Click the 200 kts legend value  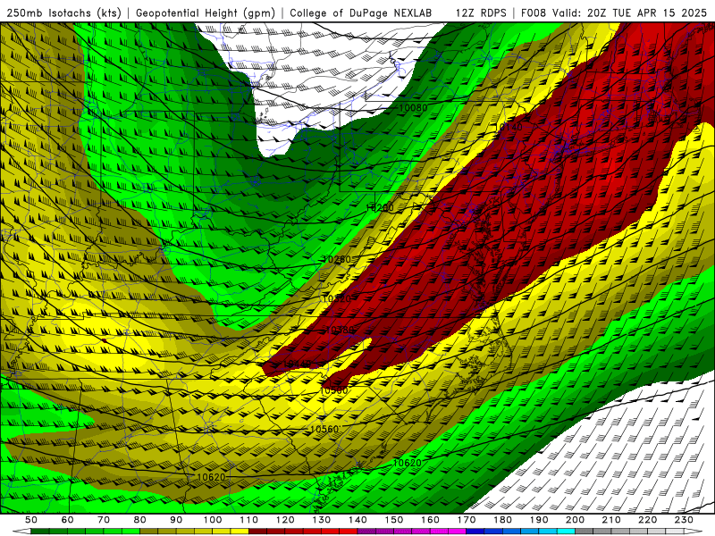[x=575, y=520]
